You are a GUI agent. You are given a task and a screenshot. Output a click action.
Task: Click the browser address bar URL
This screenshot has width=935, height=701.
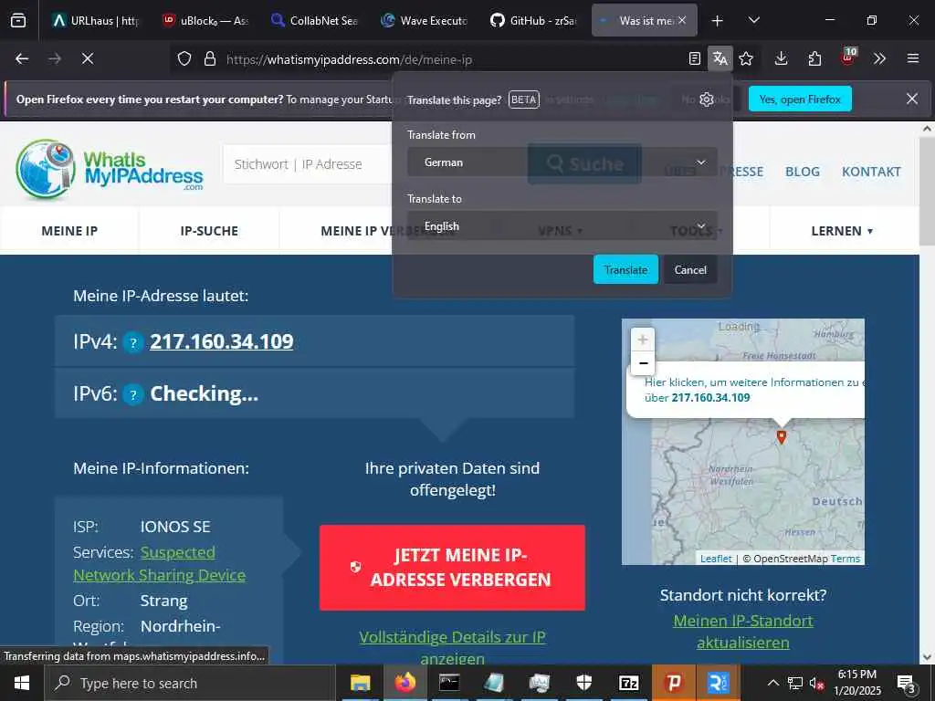click(349, 59)
